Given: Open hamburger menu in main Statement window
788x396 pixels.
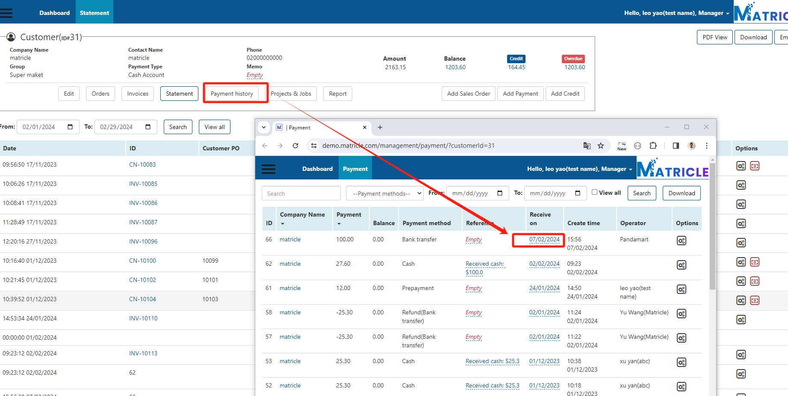Looking at the screenshot, I should pyautogui.click(x=6, y=13).
